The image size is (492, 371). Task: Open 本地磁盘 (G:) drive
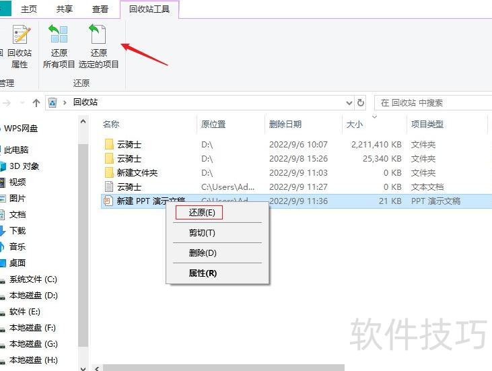click(33, 344)
